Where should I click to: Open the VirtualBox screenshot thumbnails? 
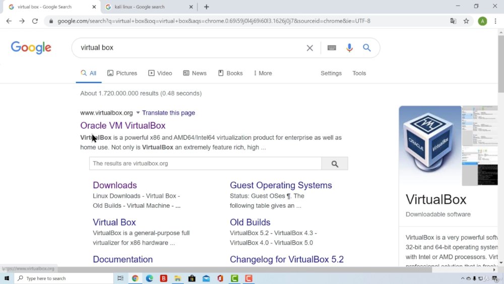coord(480,146)
